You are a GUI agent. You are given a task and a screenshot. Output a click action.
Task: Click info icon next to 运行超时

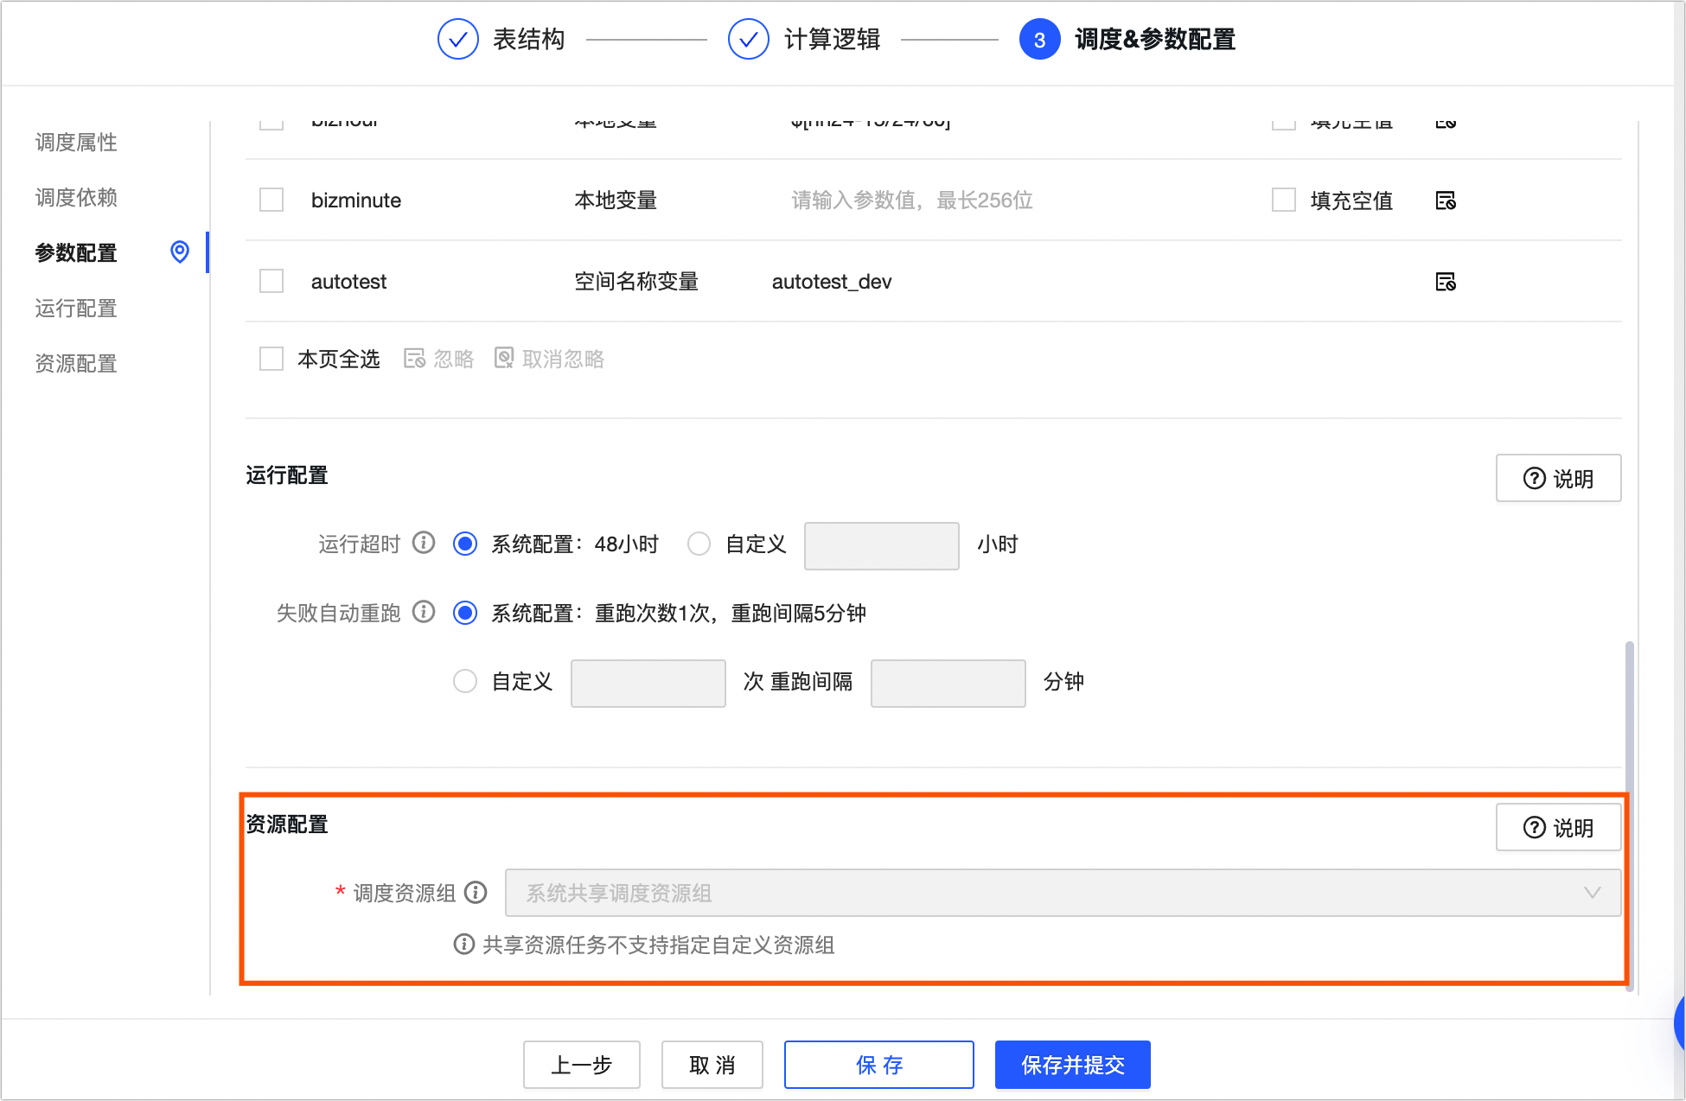(x=424, y=543)
